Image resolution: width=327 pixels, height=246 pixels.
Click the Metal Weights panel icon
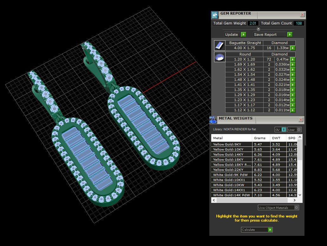213,120
